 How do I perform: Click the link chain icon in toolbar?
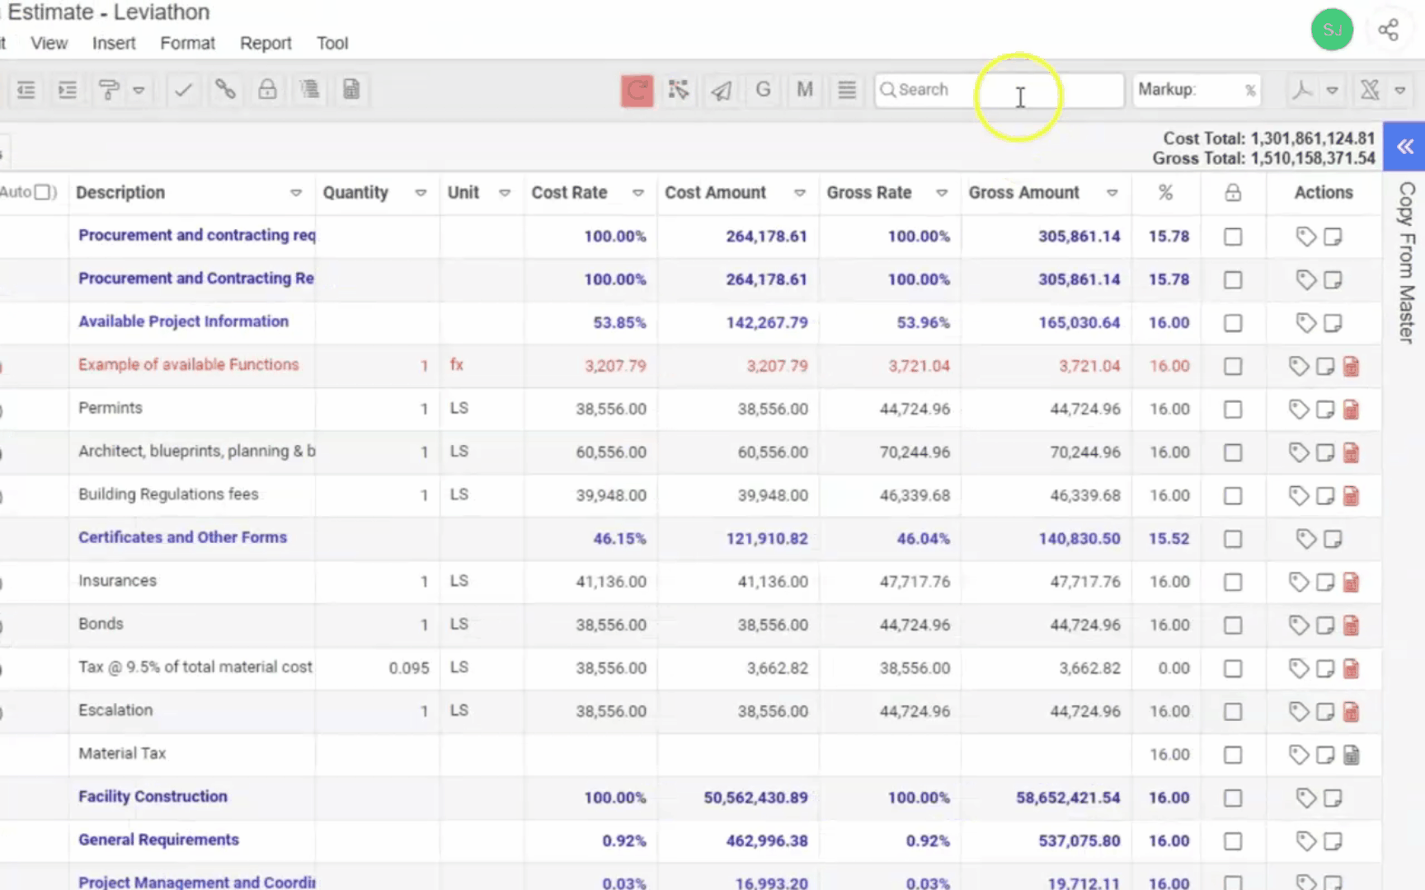click(x=225, y=90)
